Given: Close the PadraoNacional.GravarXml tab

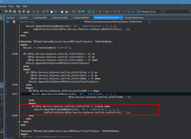Looking at the screenshot, I should coord(121,18).
